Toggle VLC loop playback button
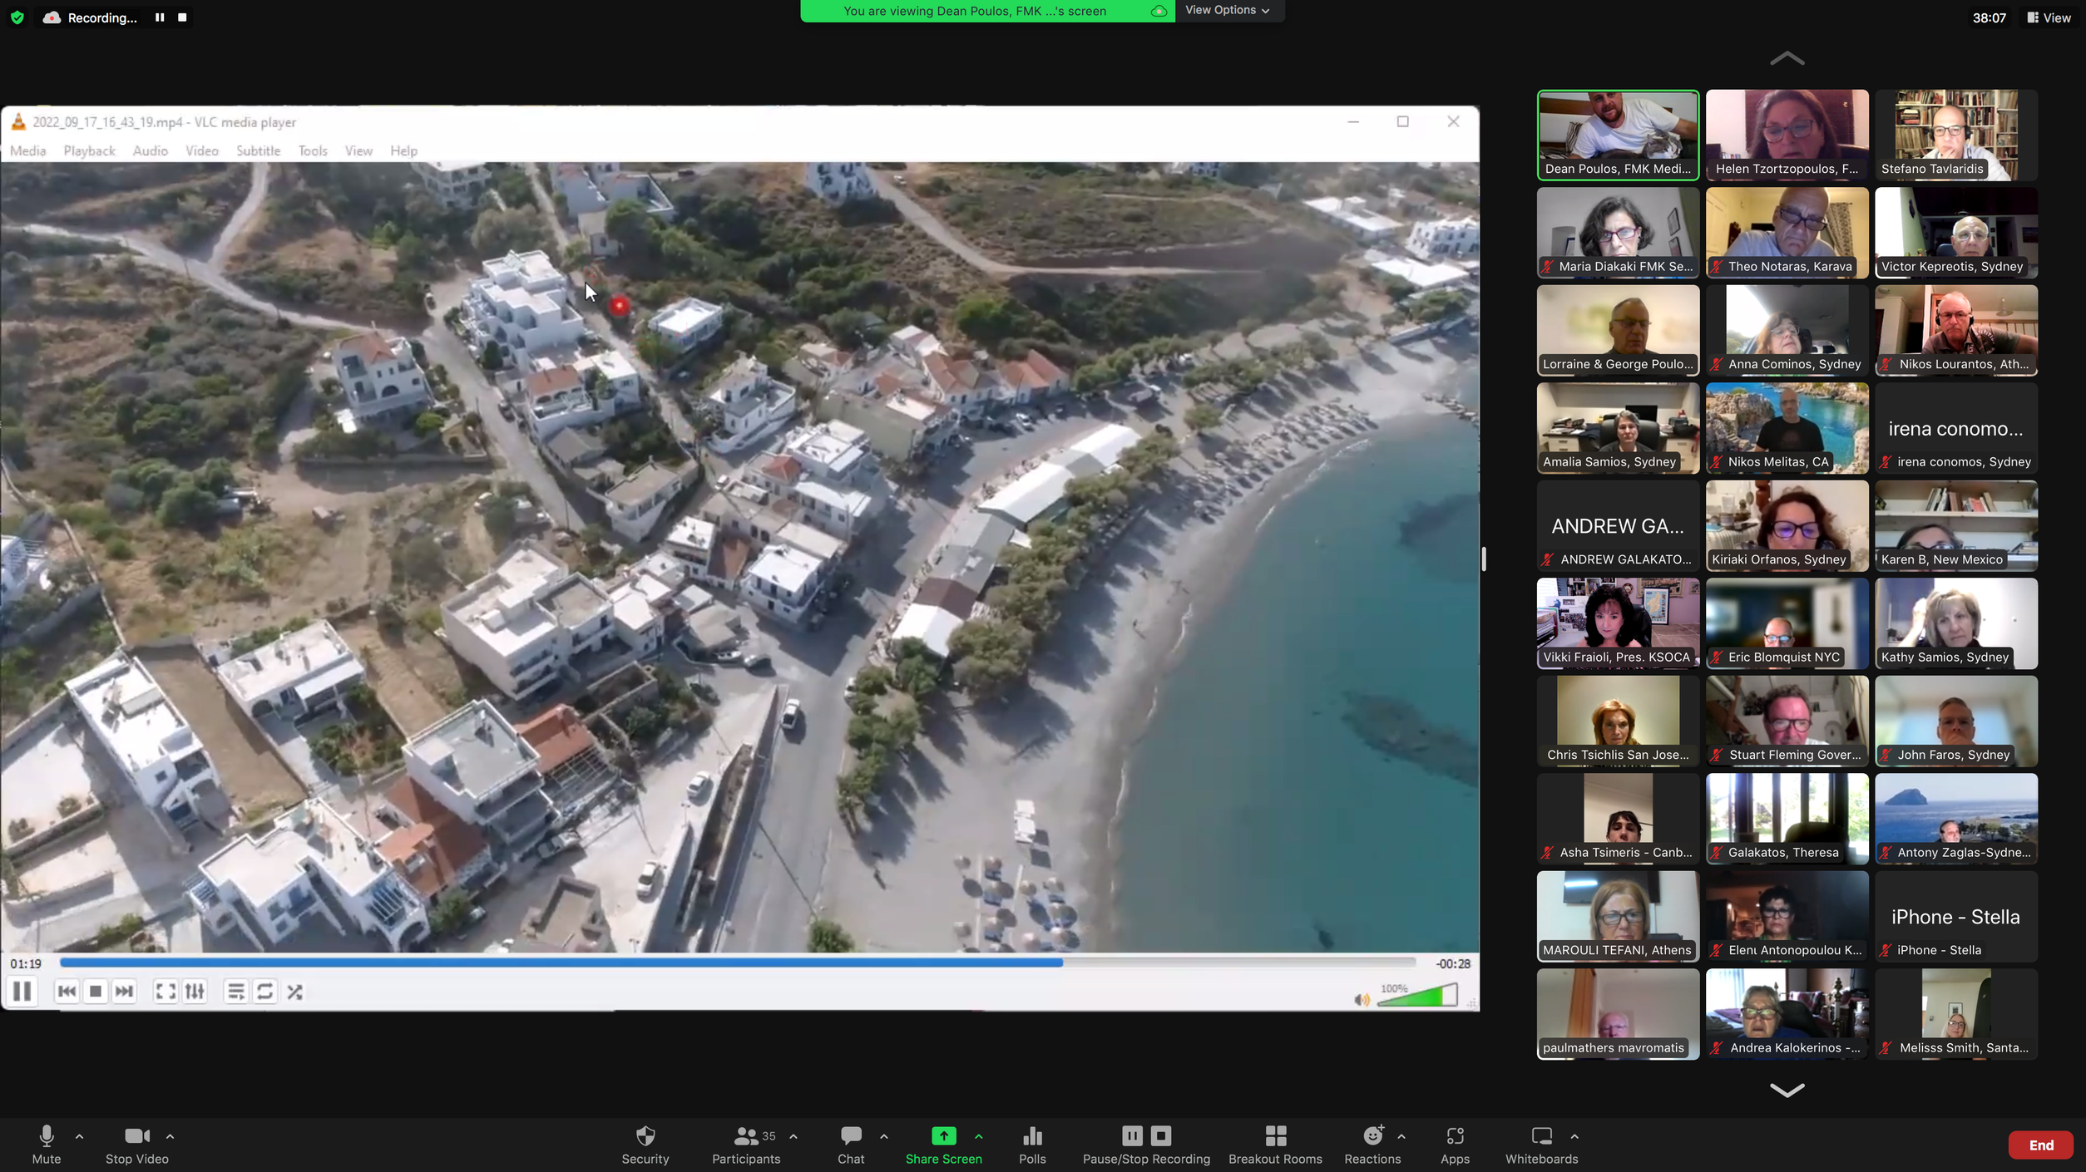 (264, 992)
